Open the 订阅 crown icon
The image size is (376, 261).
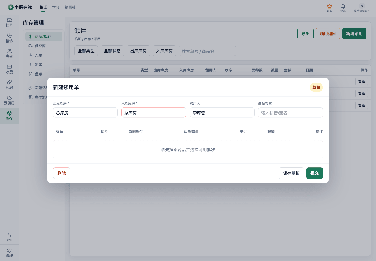330,6
